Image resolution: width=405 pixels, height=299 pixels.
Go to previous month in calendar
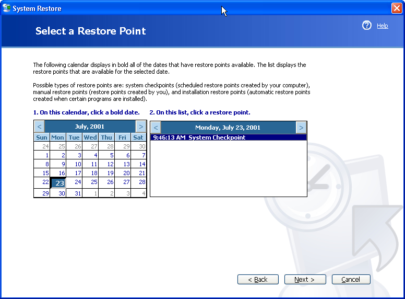39,126
